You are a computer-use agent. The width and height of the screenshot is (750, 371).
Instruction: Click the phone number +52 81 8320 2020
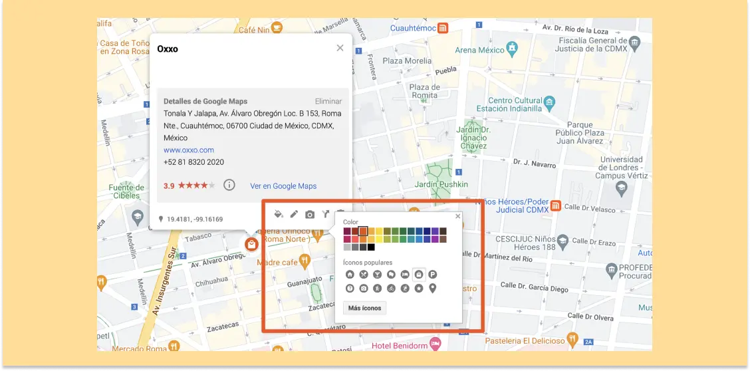(x=193, y=162)
